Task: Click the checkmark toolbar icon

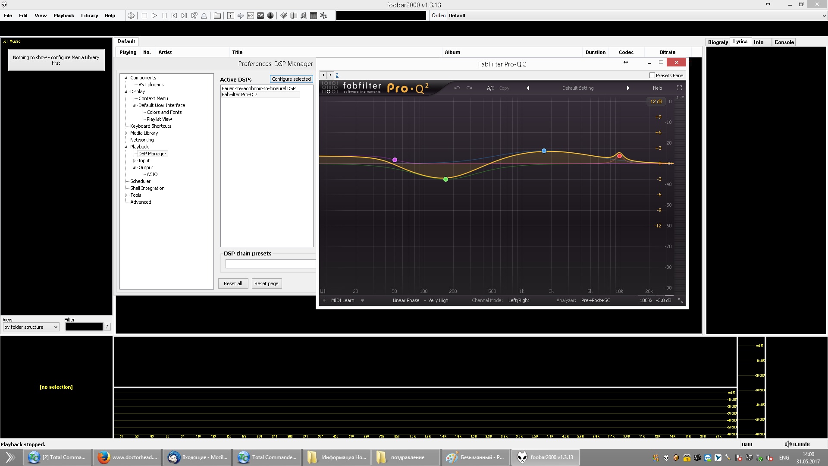Action: coord(284,16)
